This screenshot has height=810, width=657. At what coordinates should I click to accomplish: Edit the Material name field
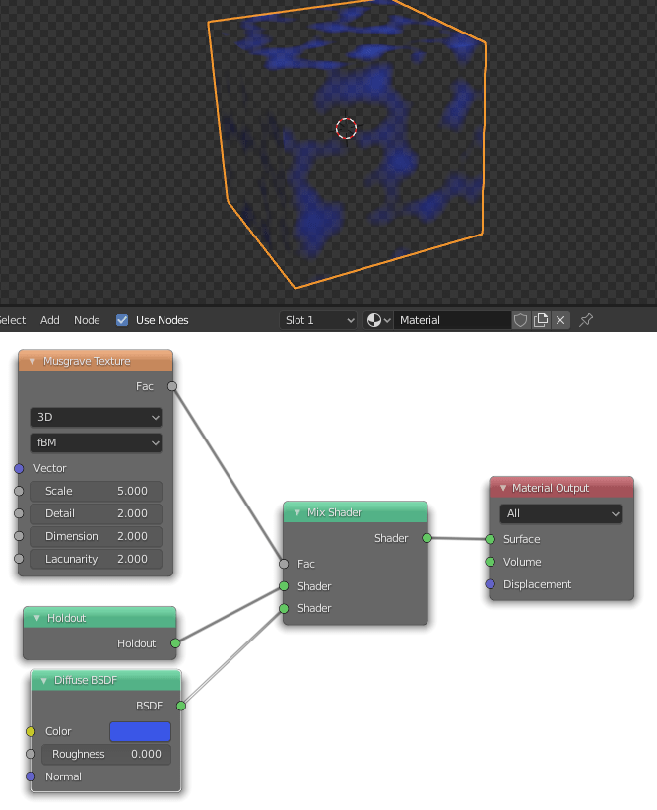click(452, 320)
